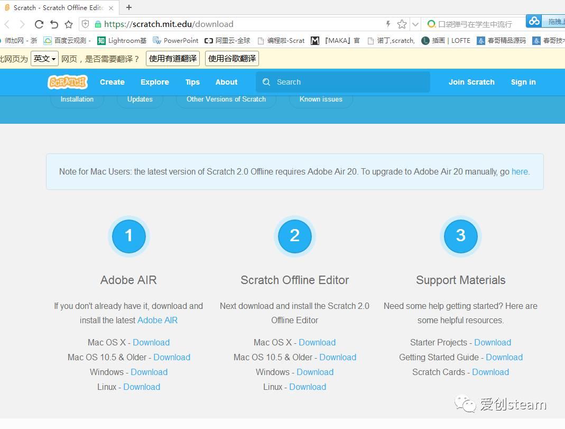Open the 英文 language dropdown in translate bar

[45, 58]
